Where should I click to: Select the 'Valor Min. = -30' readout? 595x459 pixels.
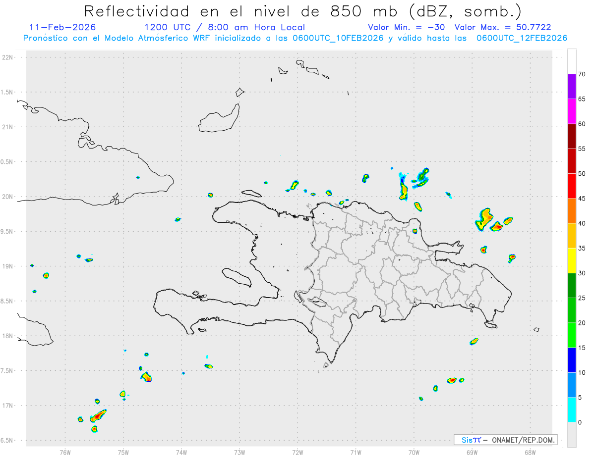(407, 27)
